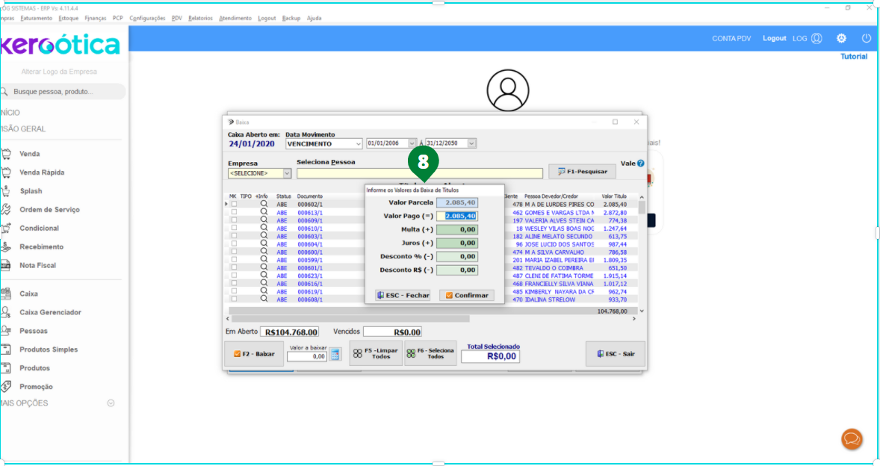The image size is (880, 466).
Task: Open Ordem de Serviço in the sidebar
Action: coord(49,209)
